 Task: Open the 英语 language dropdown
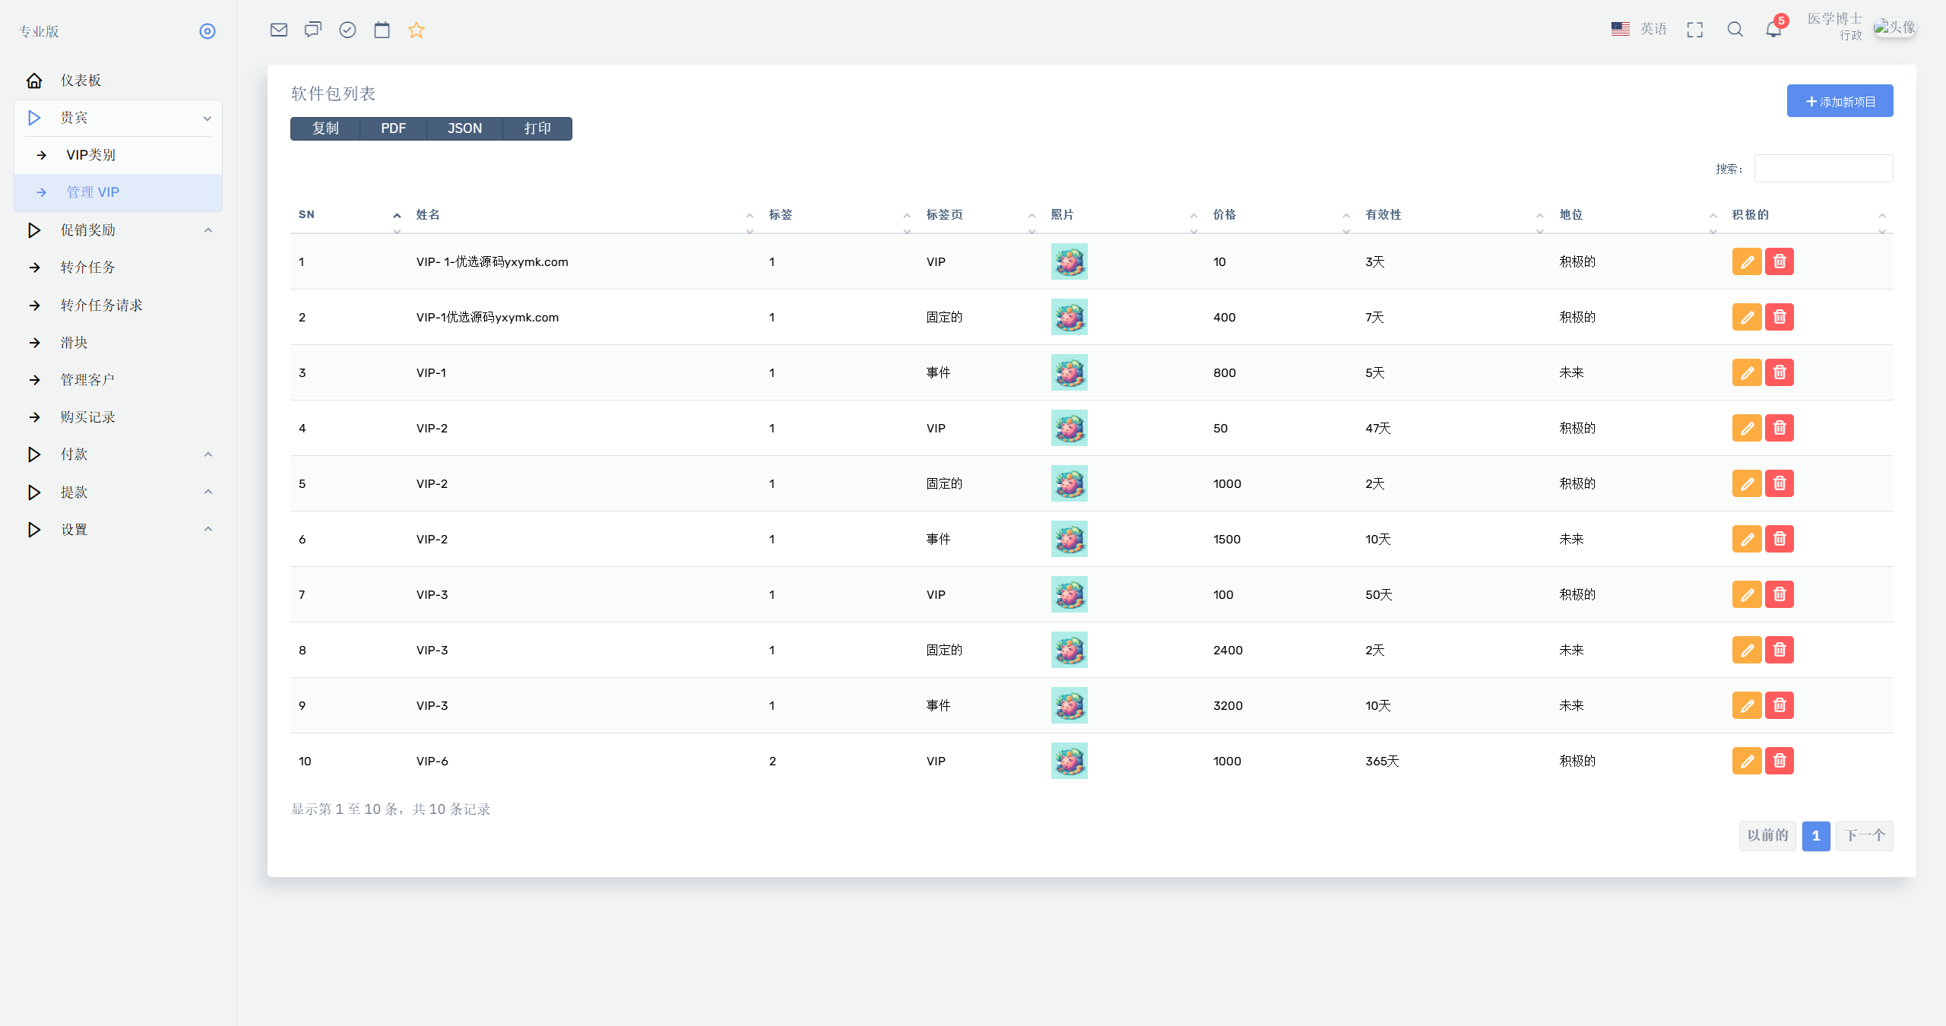[1639, 29]
